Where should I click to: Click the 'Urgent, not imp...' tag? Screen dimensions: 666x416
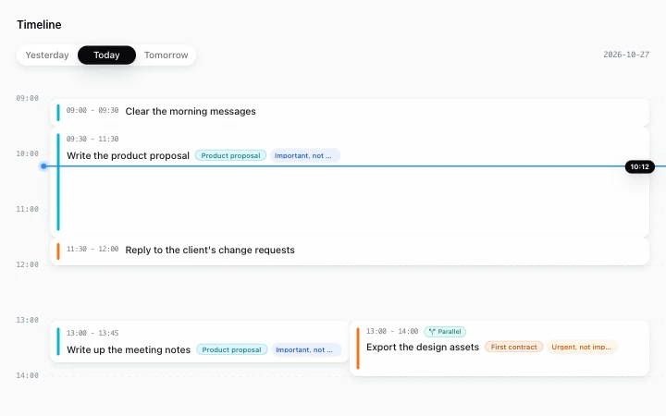pyautogui.click(x=581, y=348)
